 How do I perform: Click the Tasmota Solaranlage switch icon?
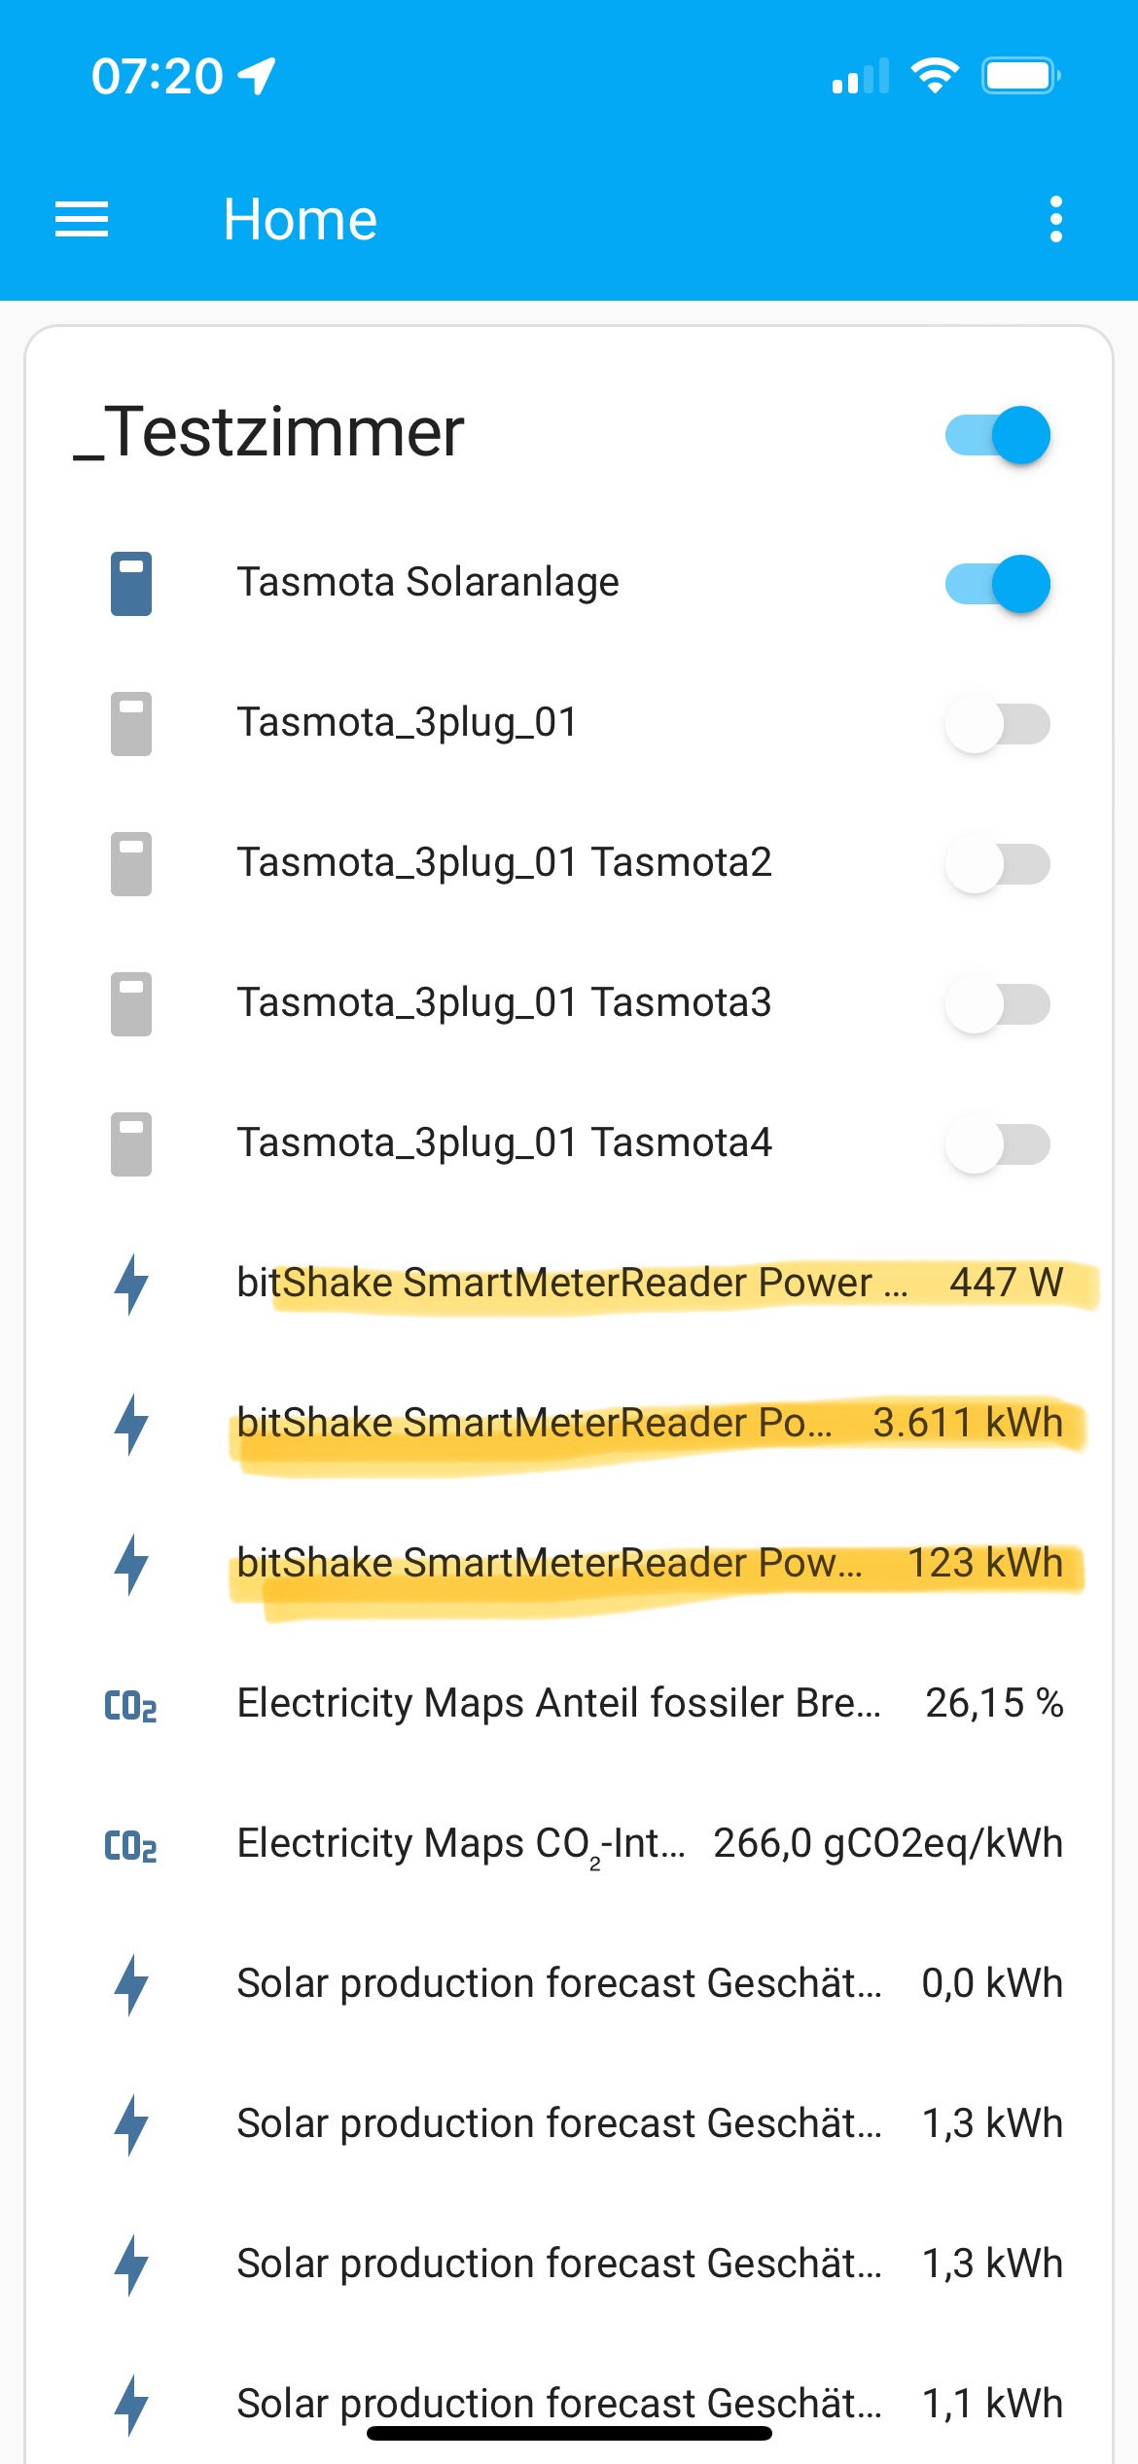tap(131, 584)
